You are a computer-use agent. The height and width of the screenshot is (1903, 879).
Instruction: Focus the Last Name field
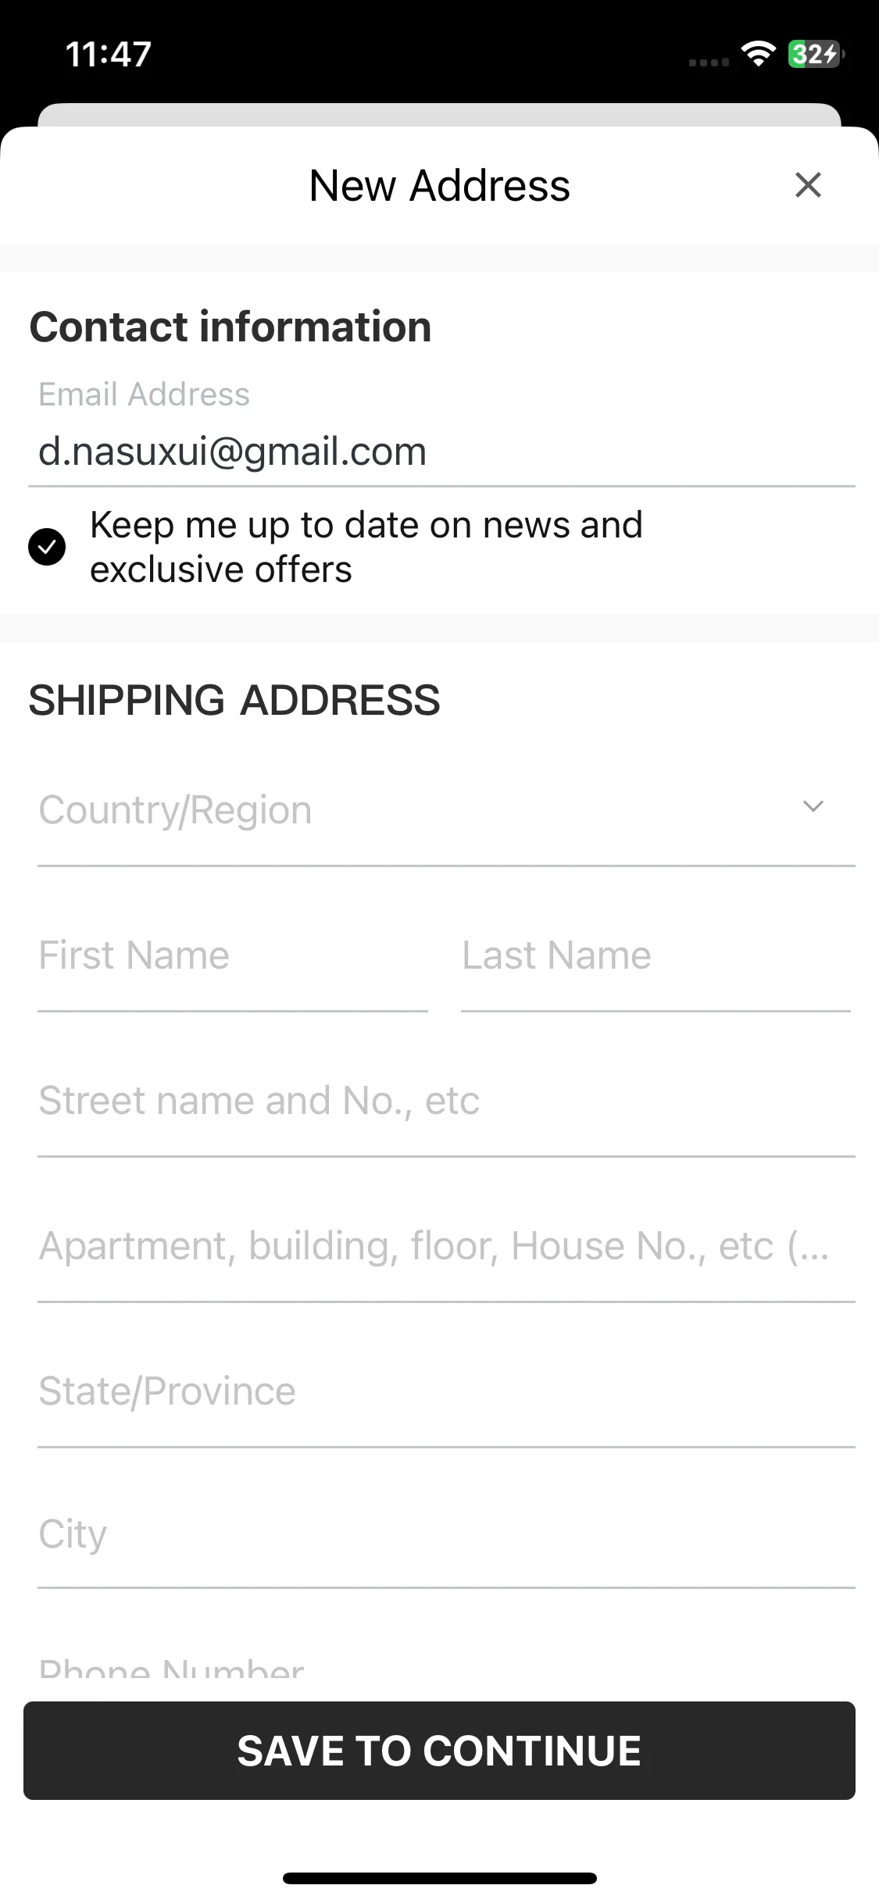[656, 956]
